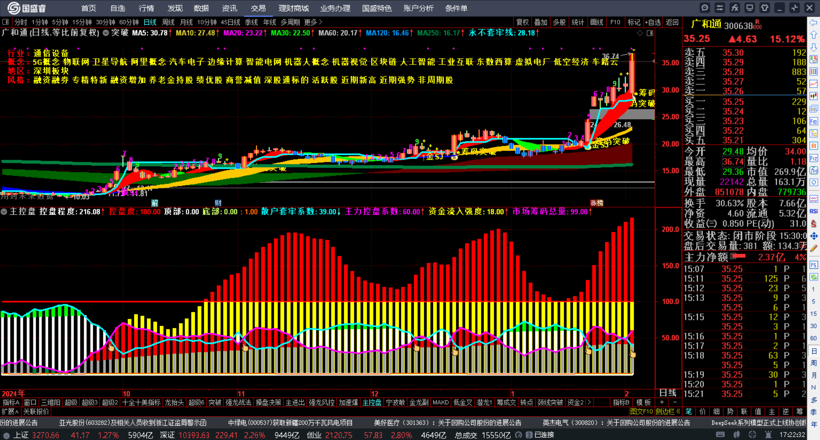Open the 叠加 overlay dropdown
The width and height of the screenshot is (820, 440).
(541, 22)
